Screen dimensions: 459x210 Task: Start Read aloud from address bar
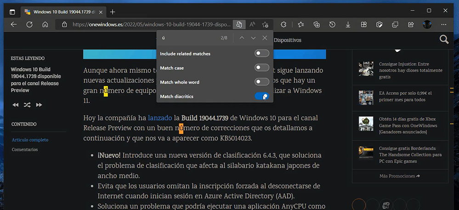pyautogui.click(x=252, y=25)
